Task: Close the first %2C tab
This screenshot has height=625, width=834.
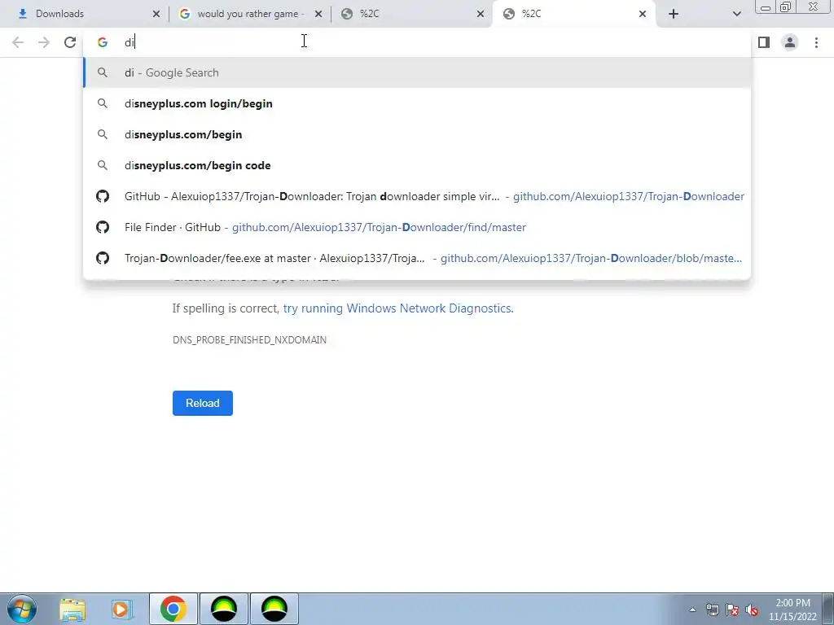Action: pyautogui.click(x=481, y=14)
